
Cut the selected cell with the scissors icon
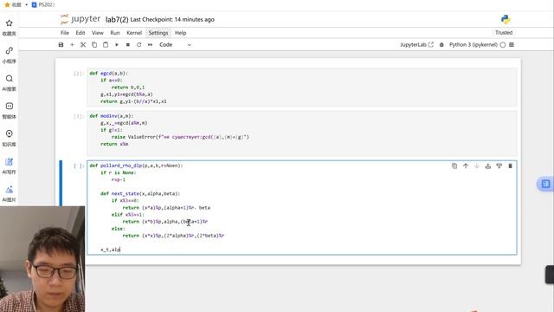pyautogui.click(x=83, y=44)
